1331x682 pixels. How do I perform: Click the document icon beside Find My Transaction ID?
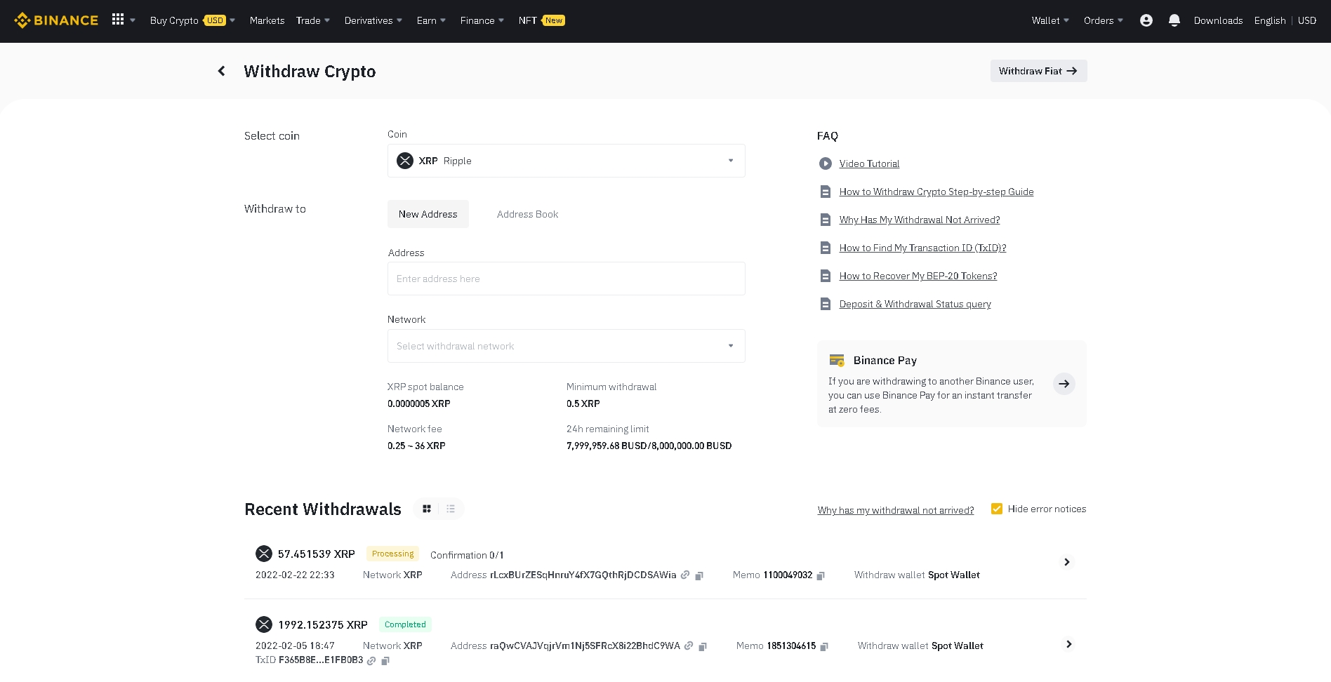click(x=826, y=248)
